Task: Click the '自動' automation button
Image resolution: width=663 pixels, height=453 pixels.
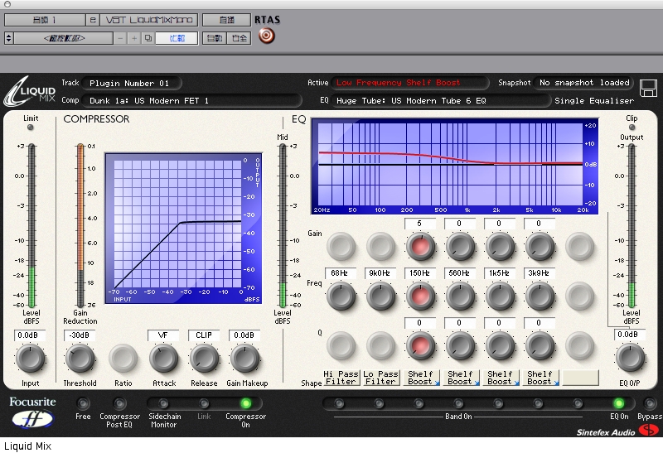Action: click(x=215, y=38)
